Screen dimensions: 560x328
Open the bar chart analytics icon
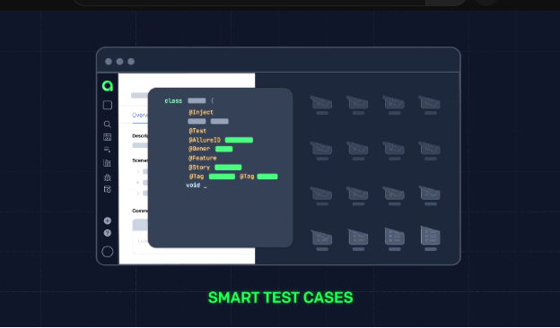pos(107,163)
